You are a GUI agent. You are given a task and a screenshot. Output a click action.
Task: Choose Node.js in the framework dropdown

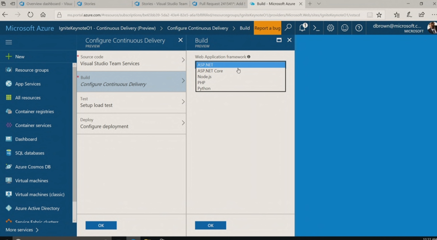[204, 77]
